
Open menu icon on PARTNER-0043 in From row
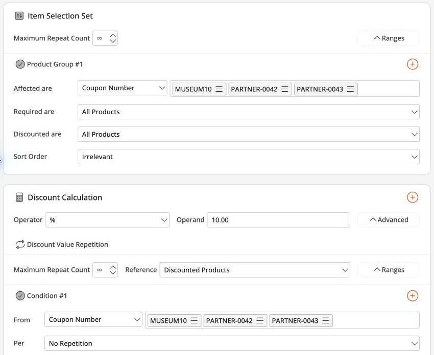point(326,321)
